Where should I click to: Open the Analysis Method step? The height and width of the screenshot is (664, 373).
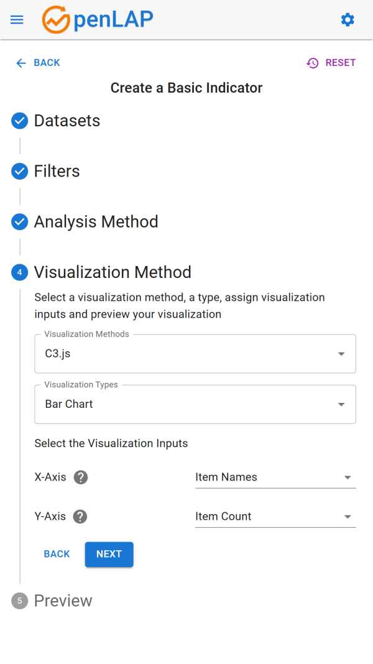(x=96, y=222)
